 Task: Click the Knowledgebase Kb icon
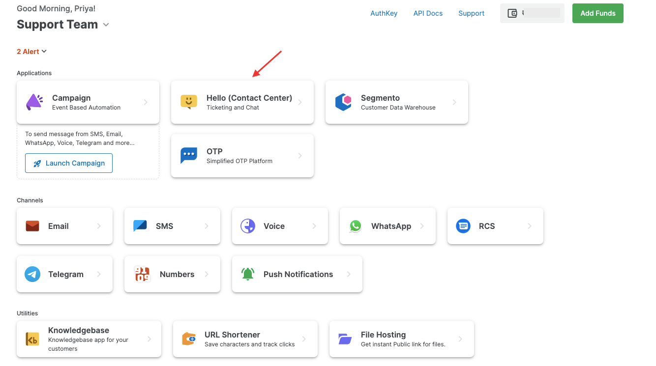tap(32, 339)
